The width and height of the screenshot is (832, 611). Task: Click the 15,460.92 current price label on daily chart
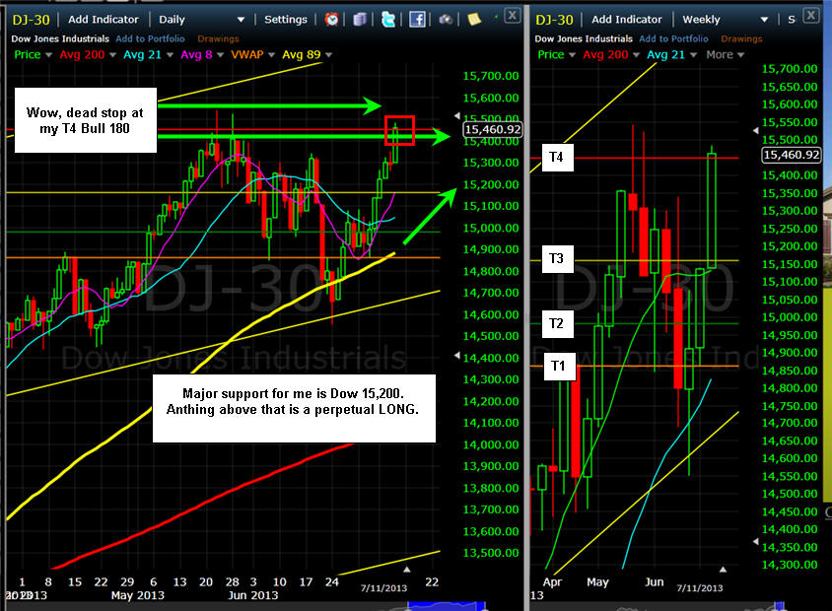[x=493, y=129]
